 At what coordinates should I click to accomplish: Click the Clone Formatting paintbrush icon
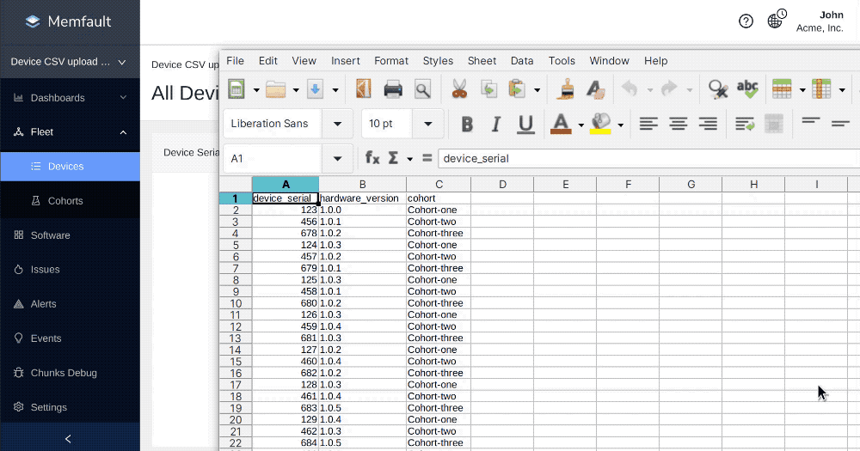(567, 89)
